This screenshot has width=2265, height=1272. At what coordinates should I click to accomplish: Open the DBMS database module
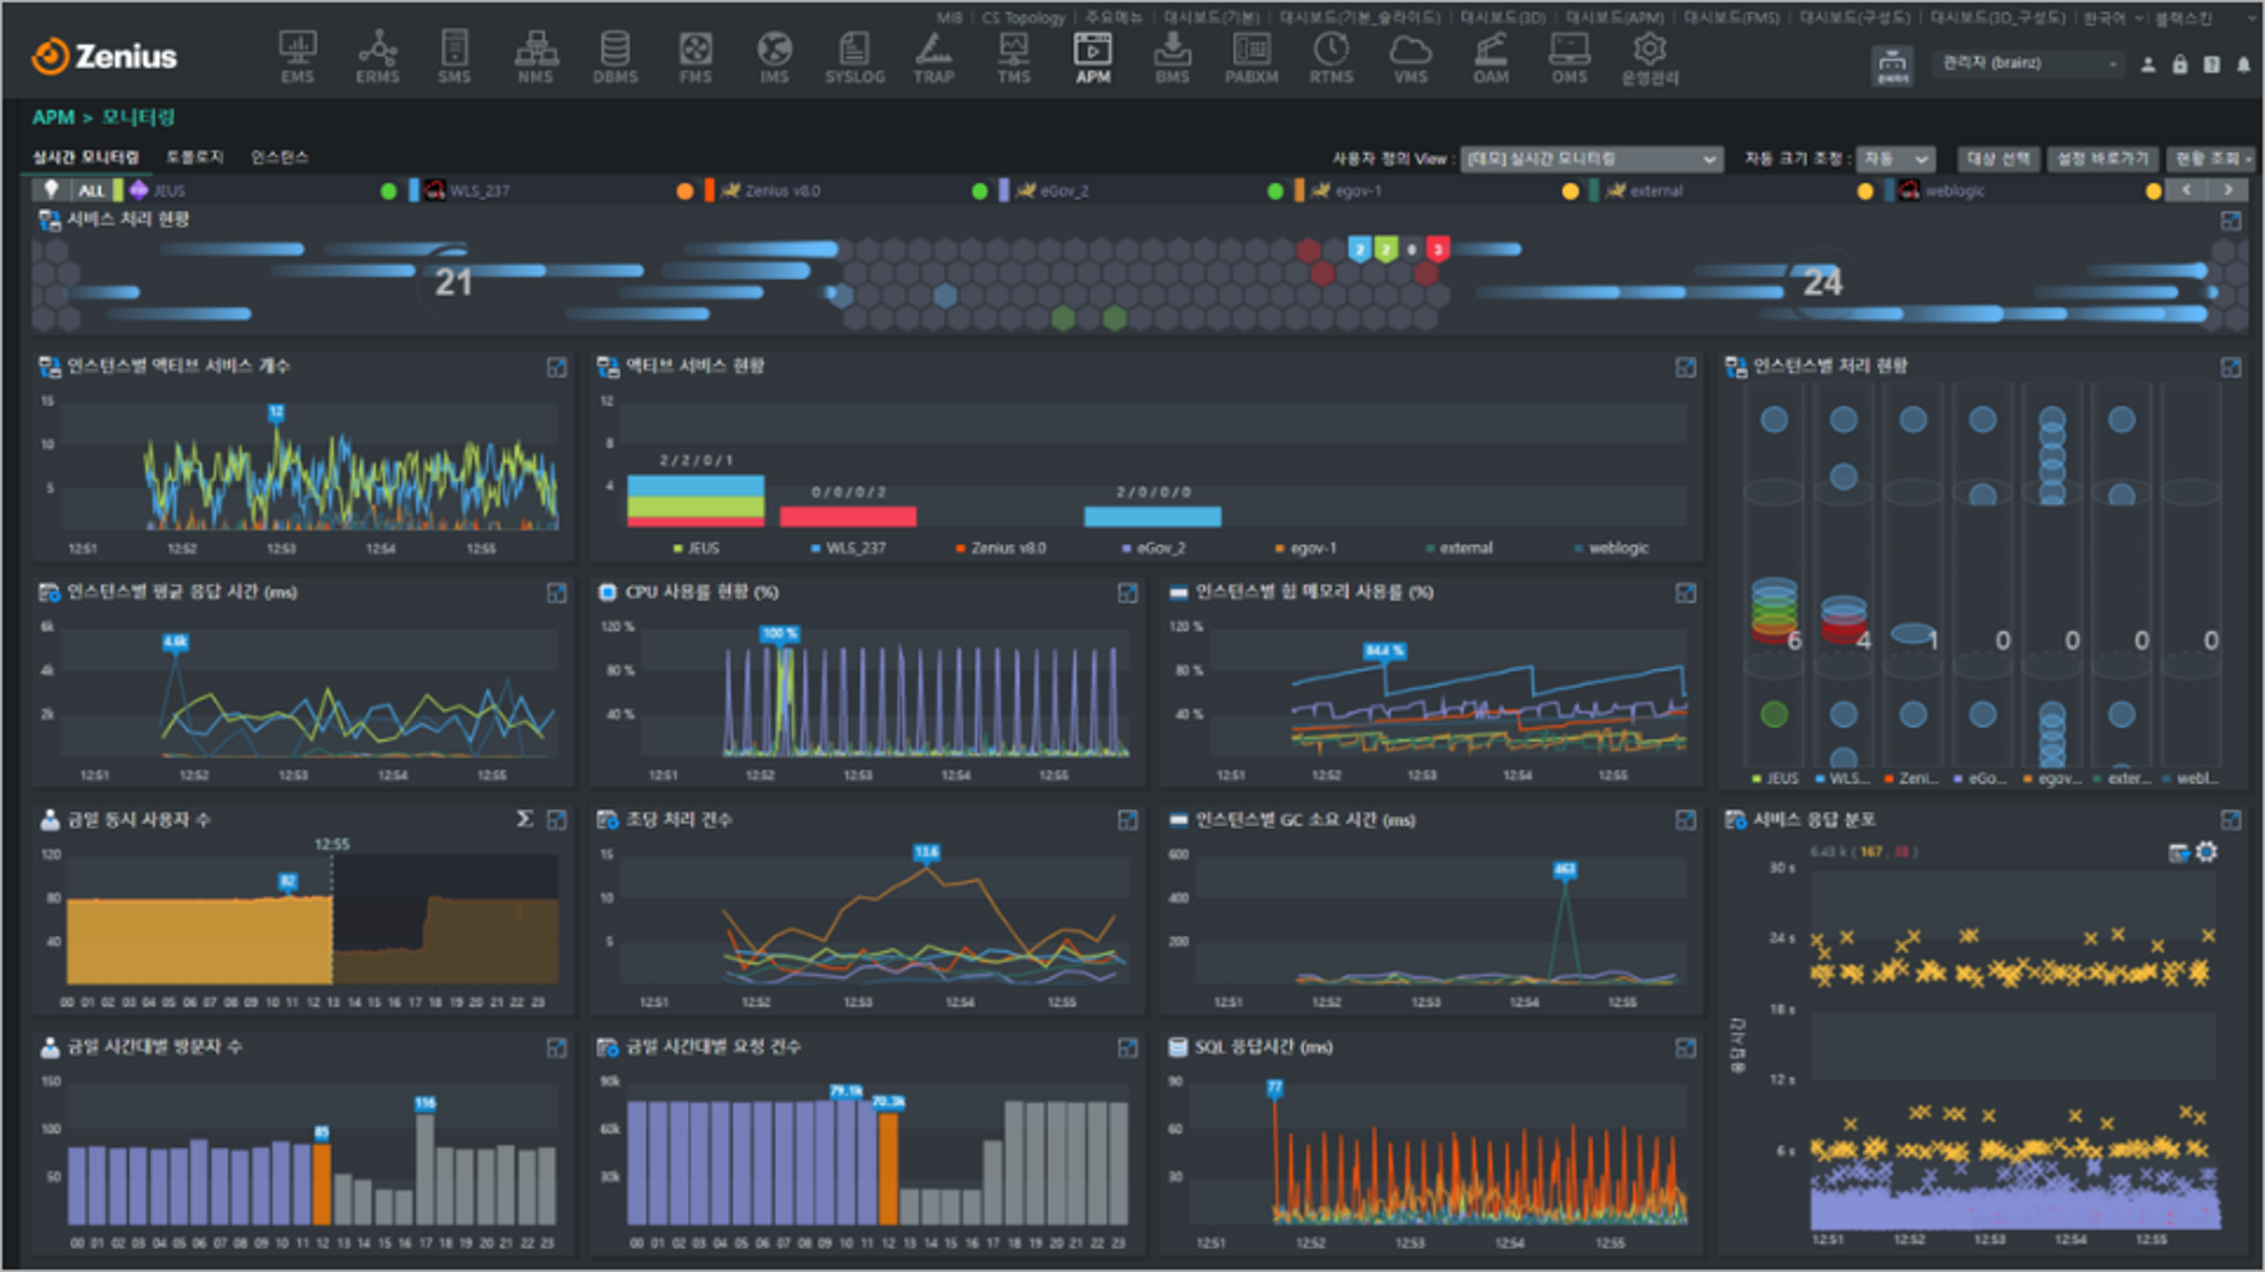[x=615, y=57]
